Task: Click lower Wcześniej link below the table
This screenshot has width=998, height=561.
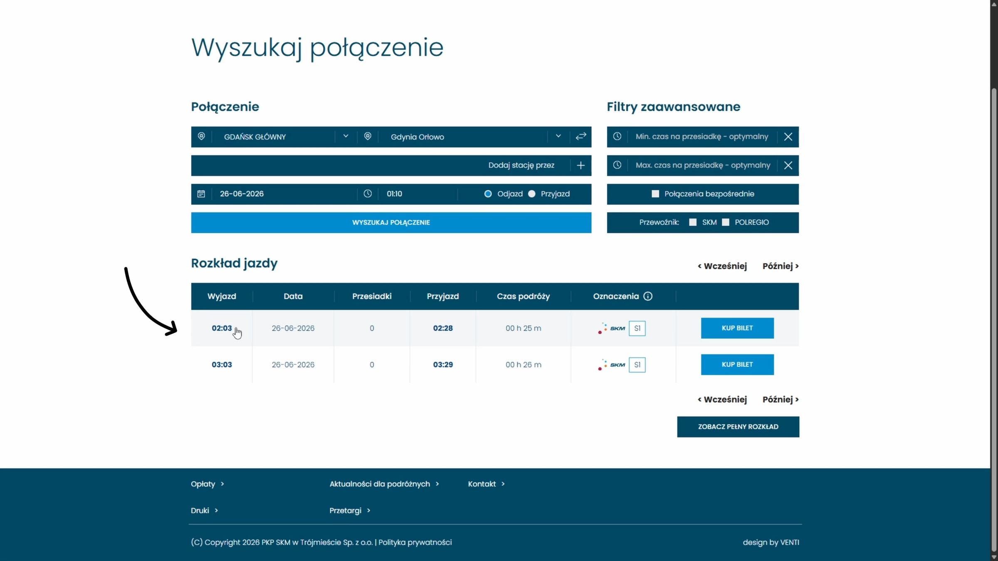Action: coord(722,399)
